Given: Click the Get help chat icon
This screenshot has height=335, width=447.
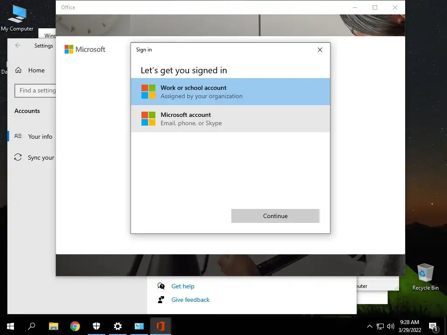Looking at the screenshot, I should pos(161,286).
